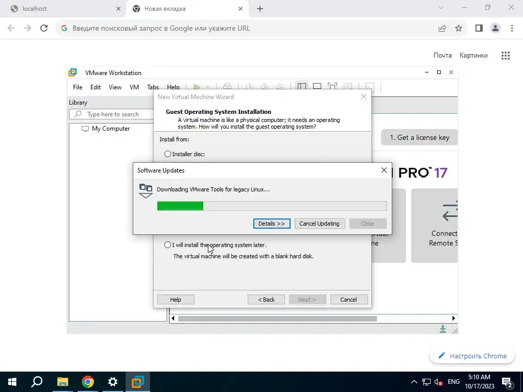Screen dimensions: 523x392
Task: Click the first snapshot clock toolbar icon
Action: pos(249,87)
